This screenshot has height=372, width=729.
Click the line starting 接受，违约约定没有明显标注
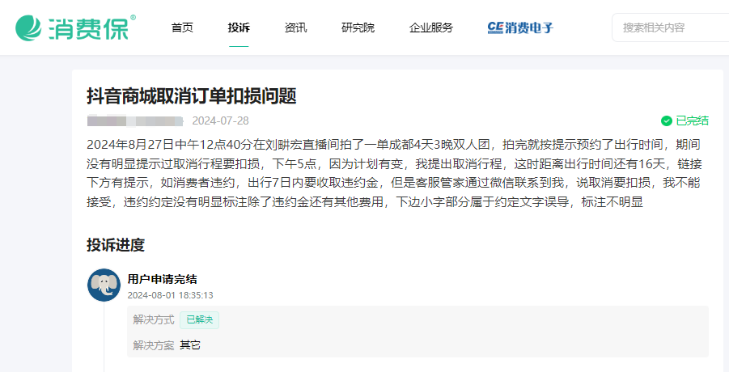(365, 202)
